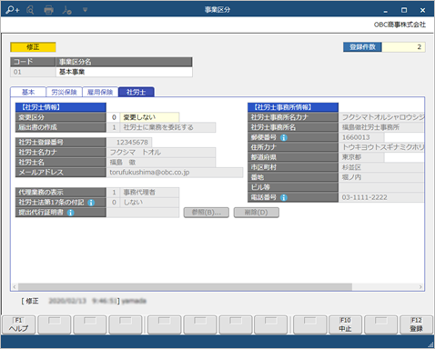Screen dimensions: 435x349
Task: Click the 事務代理者 value text
Action: tap(139, 192)
